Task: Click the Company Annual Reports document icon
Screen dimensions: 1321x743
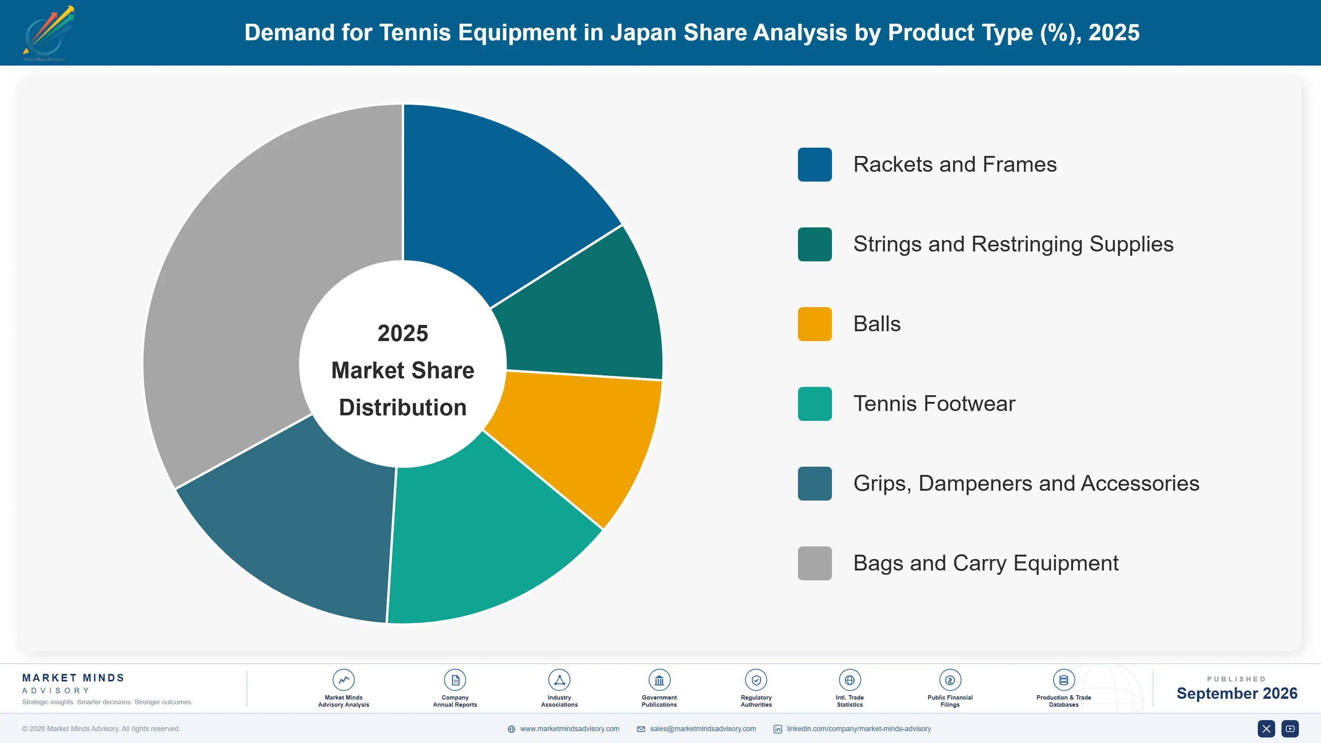Action: 455,680
